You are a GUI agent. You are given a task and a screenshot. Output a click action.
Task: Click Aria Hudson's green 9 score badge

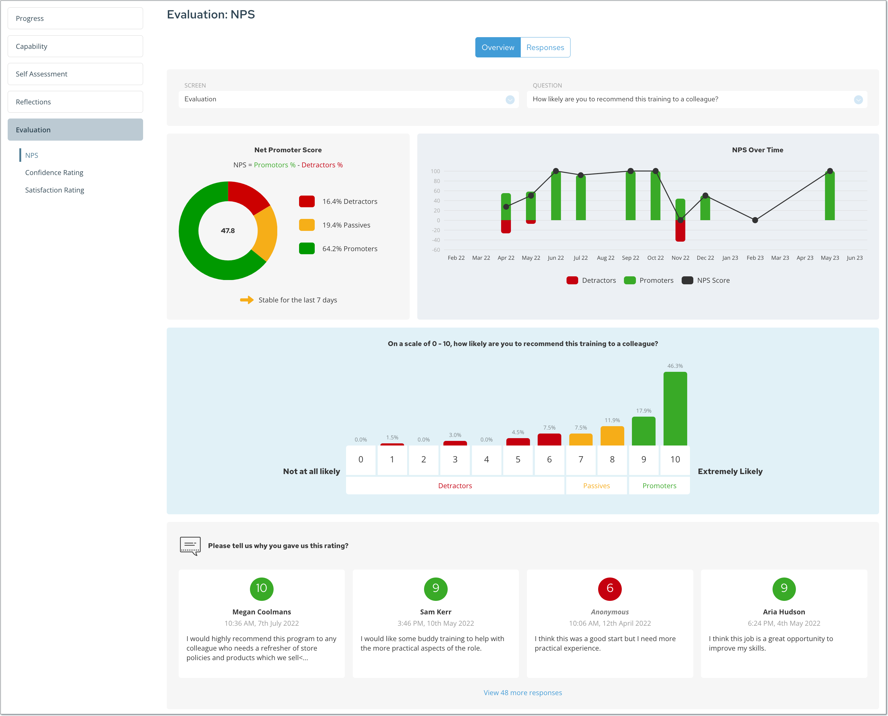pyautogui.click(x=784, y=589)
